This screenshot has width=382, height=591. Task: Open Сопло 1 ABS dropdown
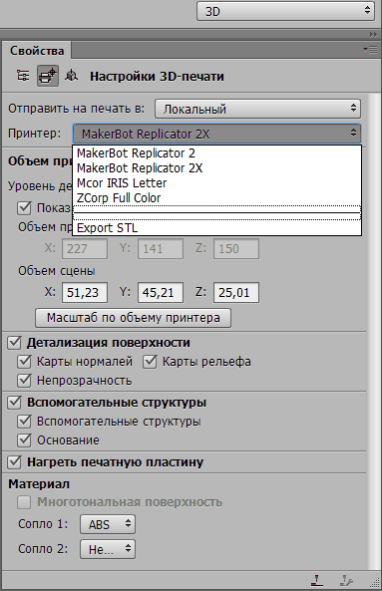108,524
